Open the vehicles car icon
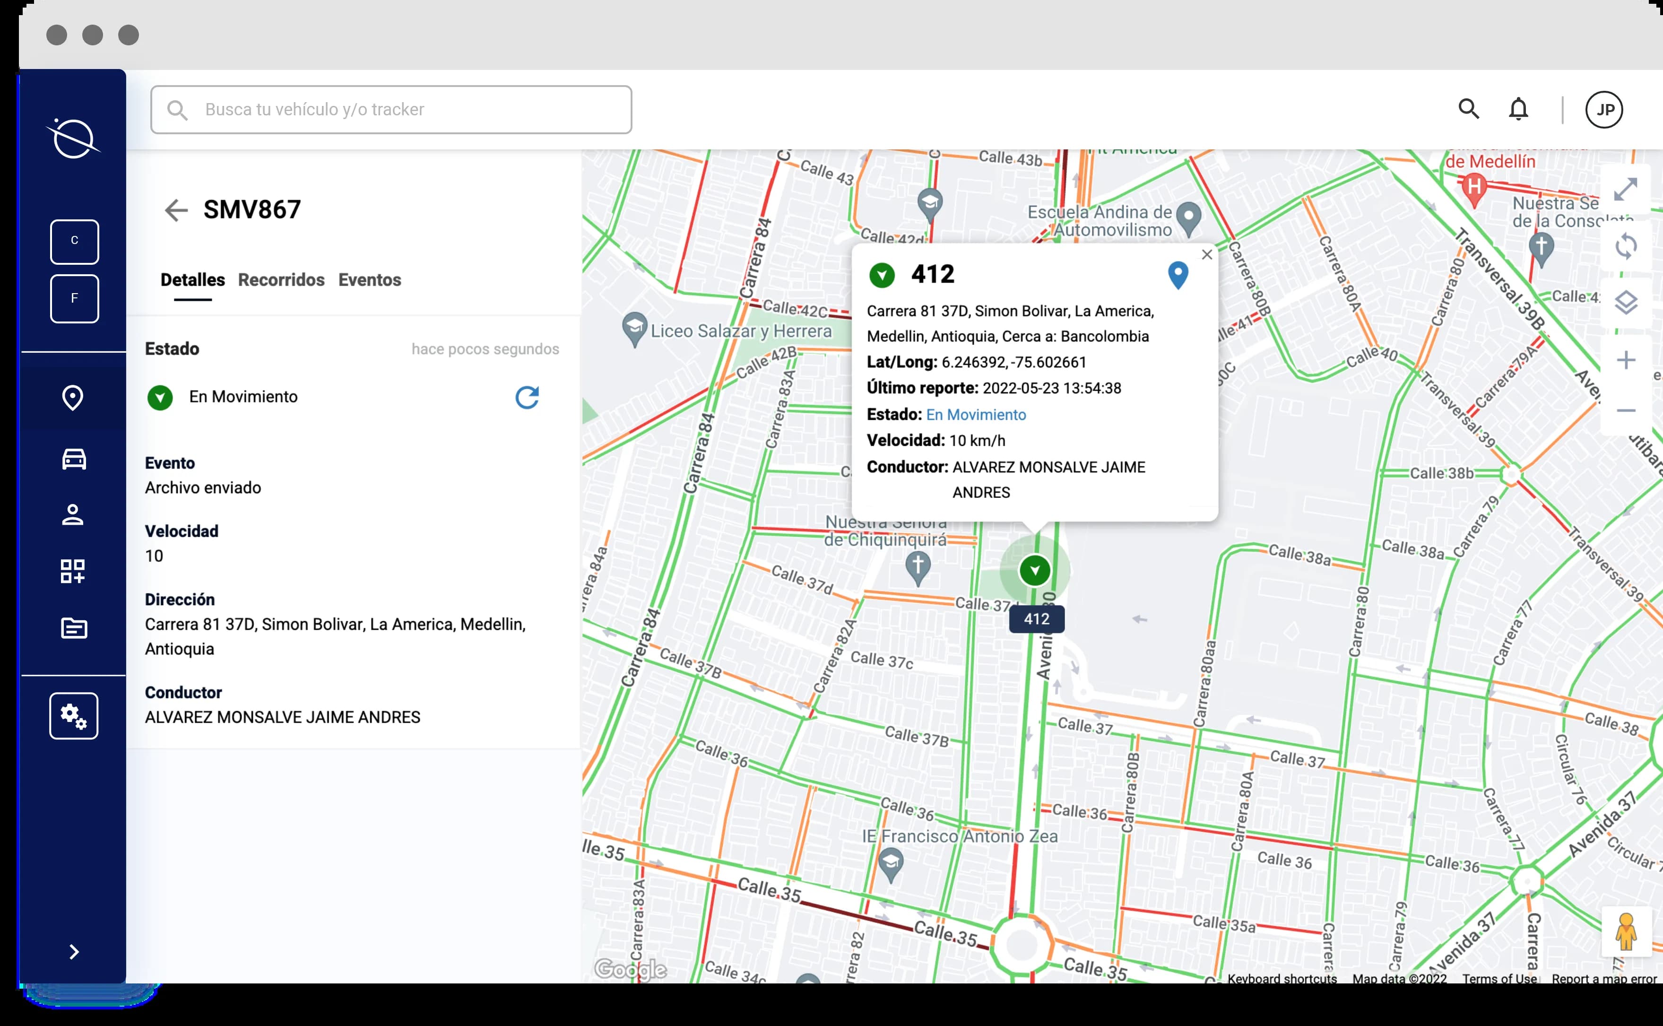This screenshot has width=1663, height=1026. pos(74,460)
